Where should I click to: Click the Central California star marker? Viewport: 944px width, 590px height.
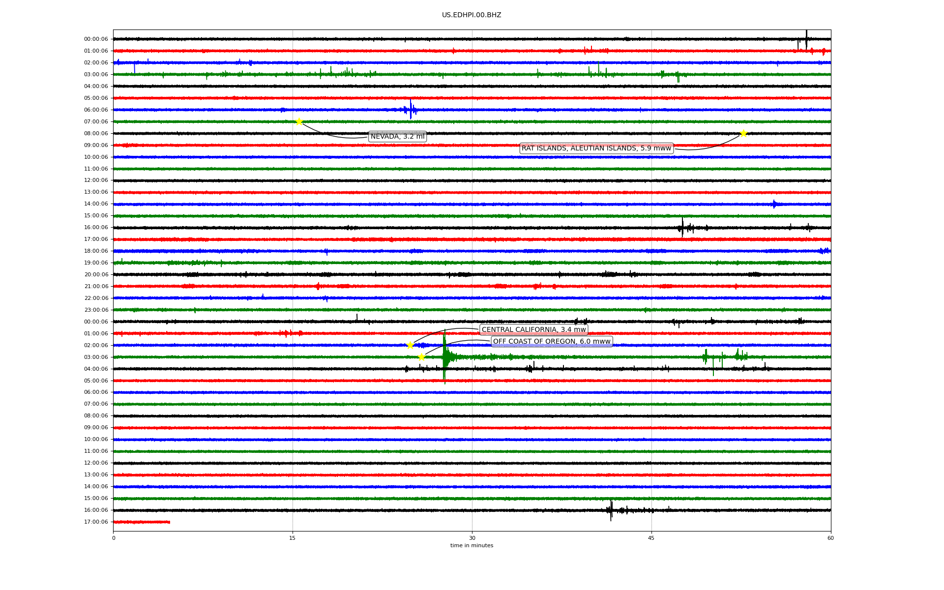[x=410, y=345]
